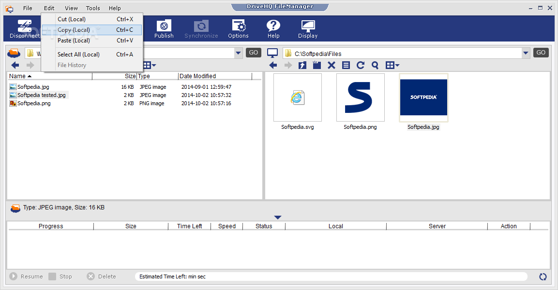Click the Disconnect toolbar icon
The image size is (558, 290).
pyautogui.click(x=24, y=29)
